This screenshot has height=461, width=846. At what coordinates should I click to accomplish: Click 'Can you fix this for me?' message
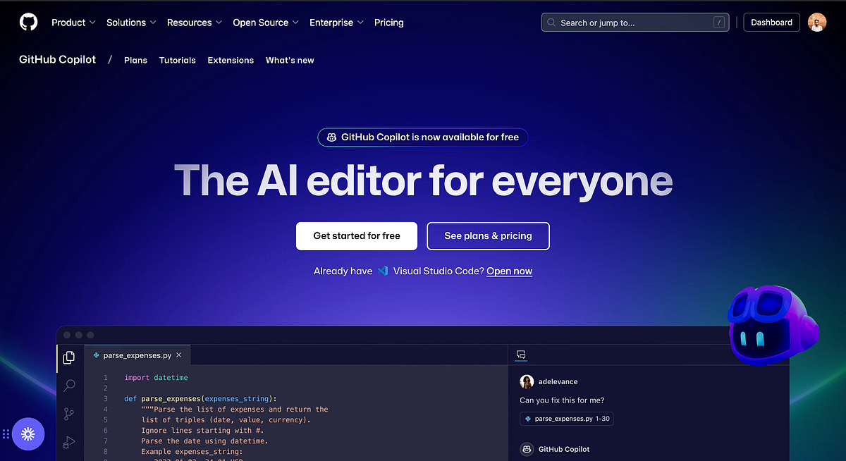(x=562, y=400)
